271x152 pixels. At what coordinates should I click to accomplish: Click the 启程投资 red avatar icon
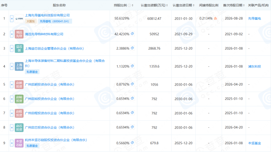(x=19, y=113)
